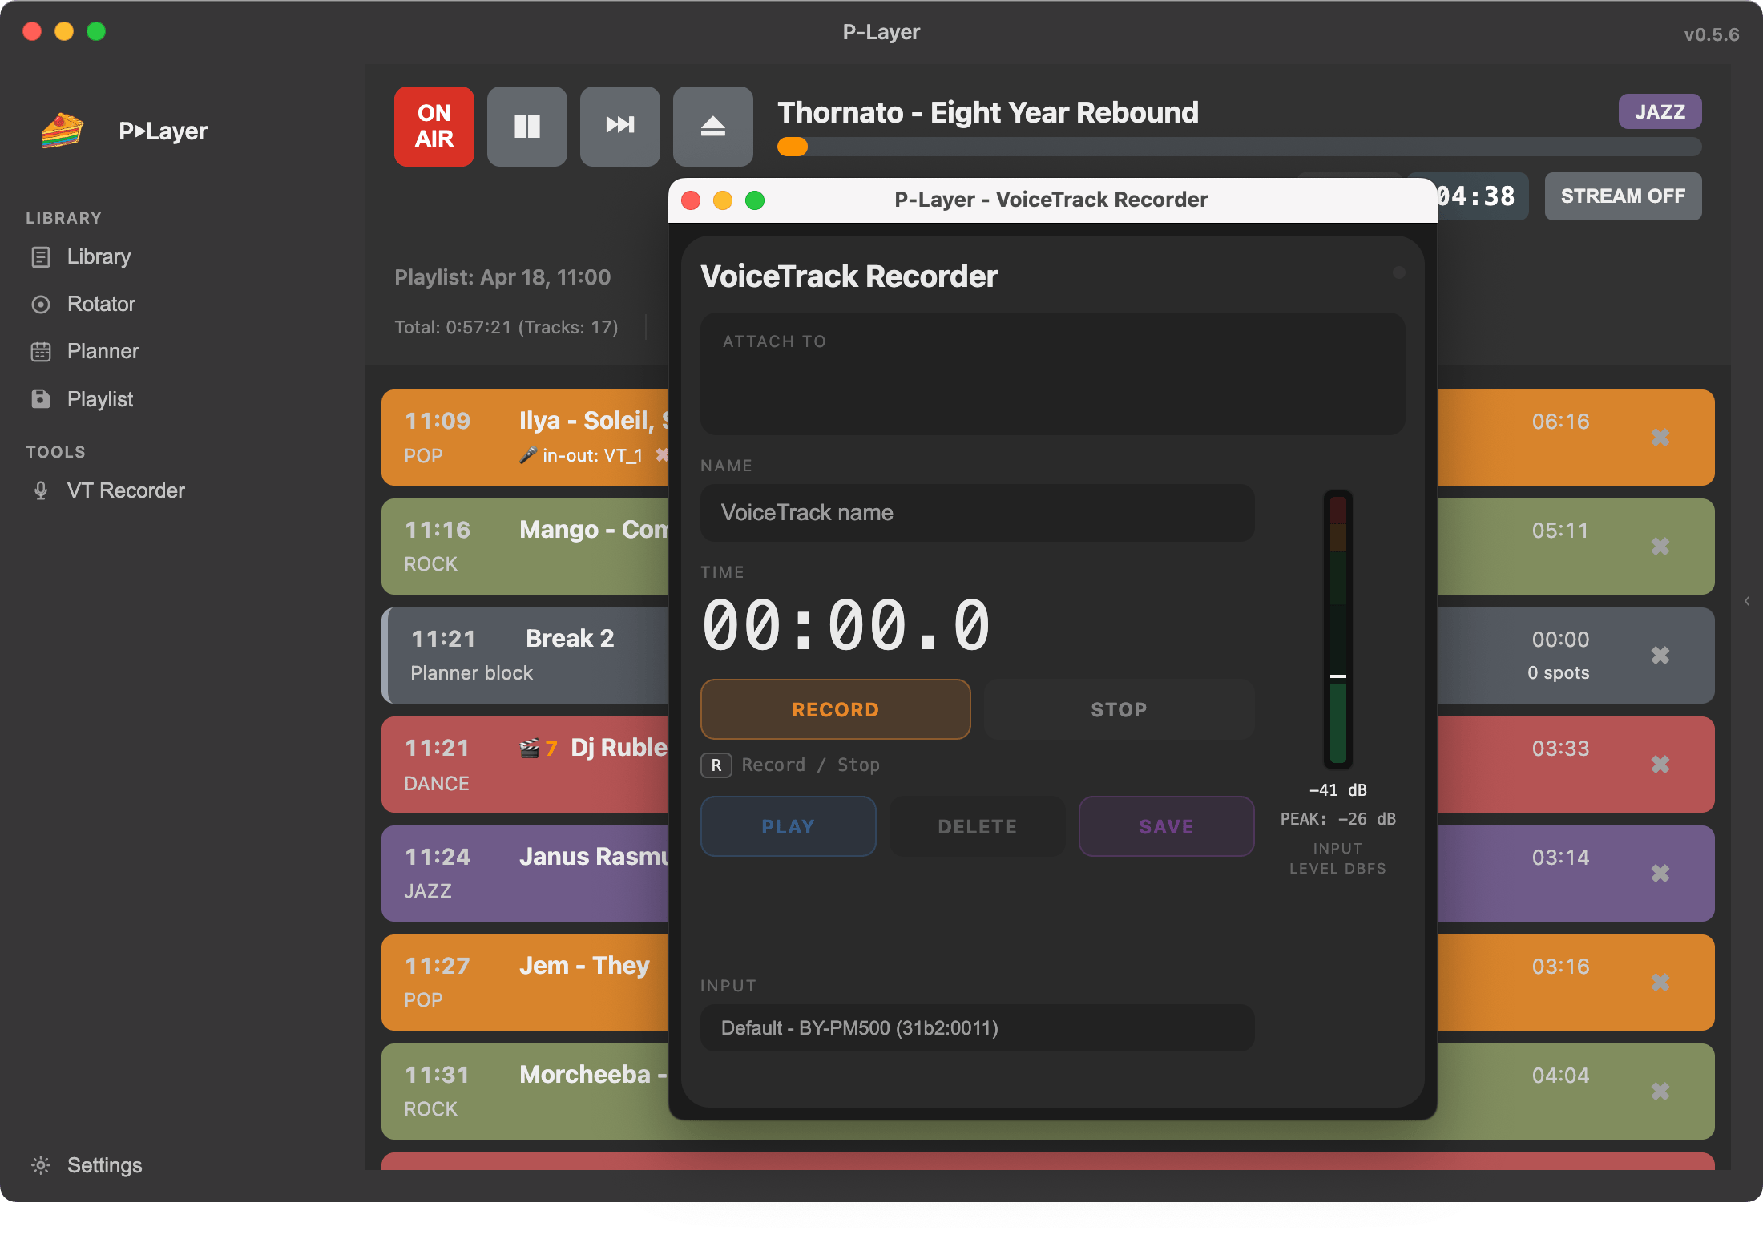Click the Library list icon
1763x1239 pixels.
(41, 257)
